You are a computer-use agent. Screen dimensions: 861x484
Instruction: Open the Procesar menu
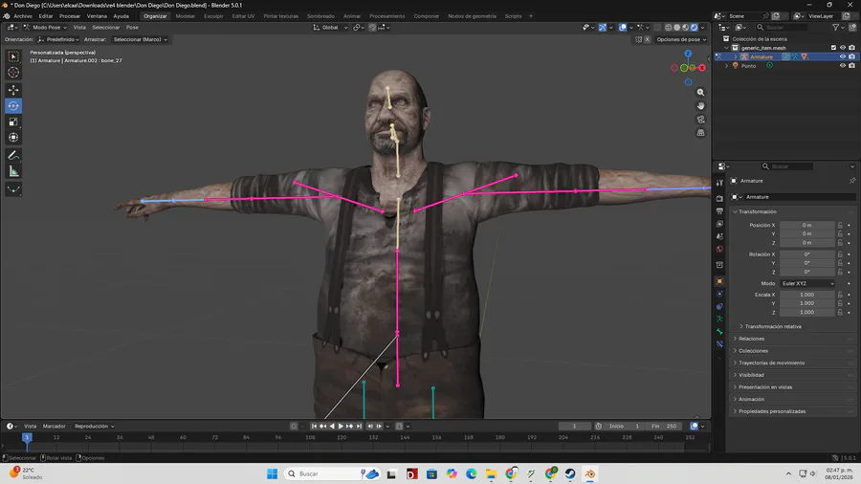(x=70, y=16)
